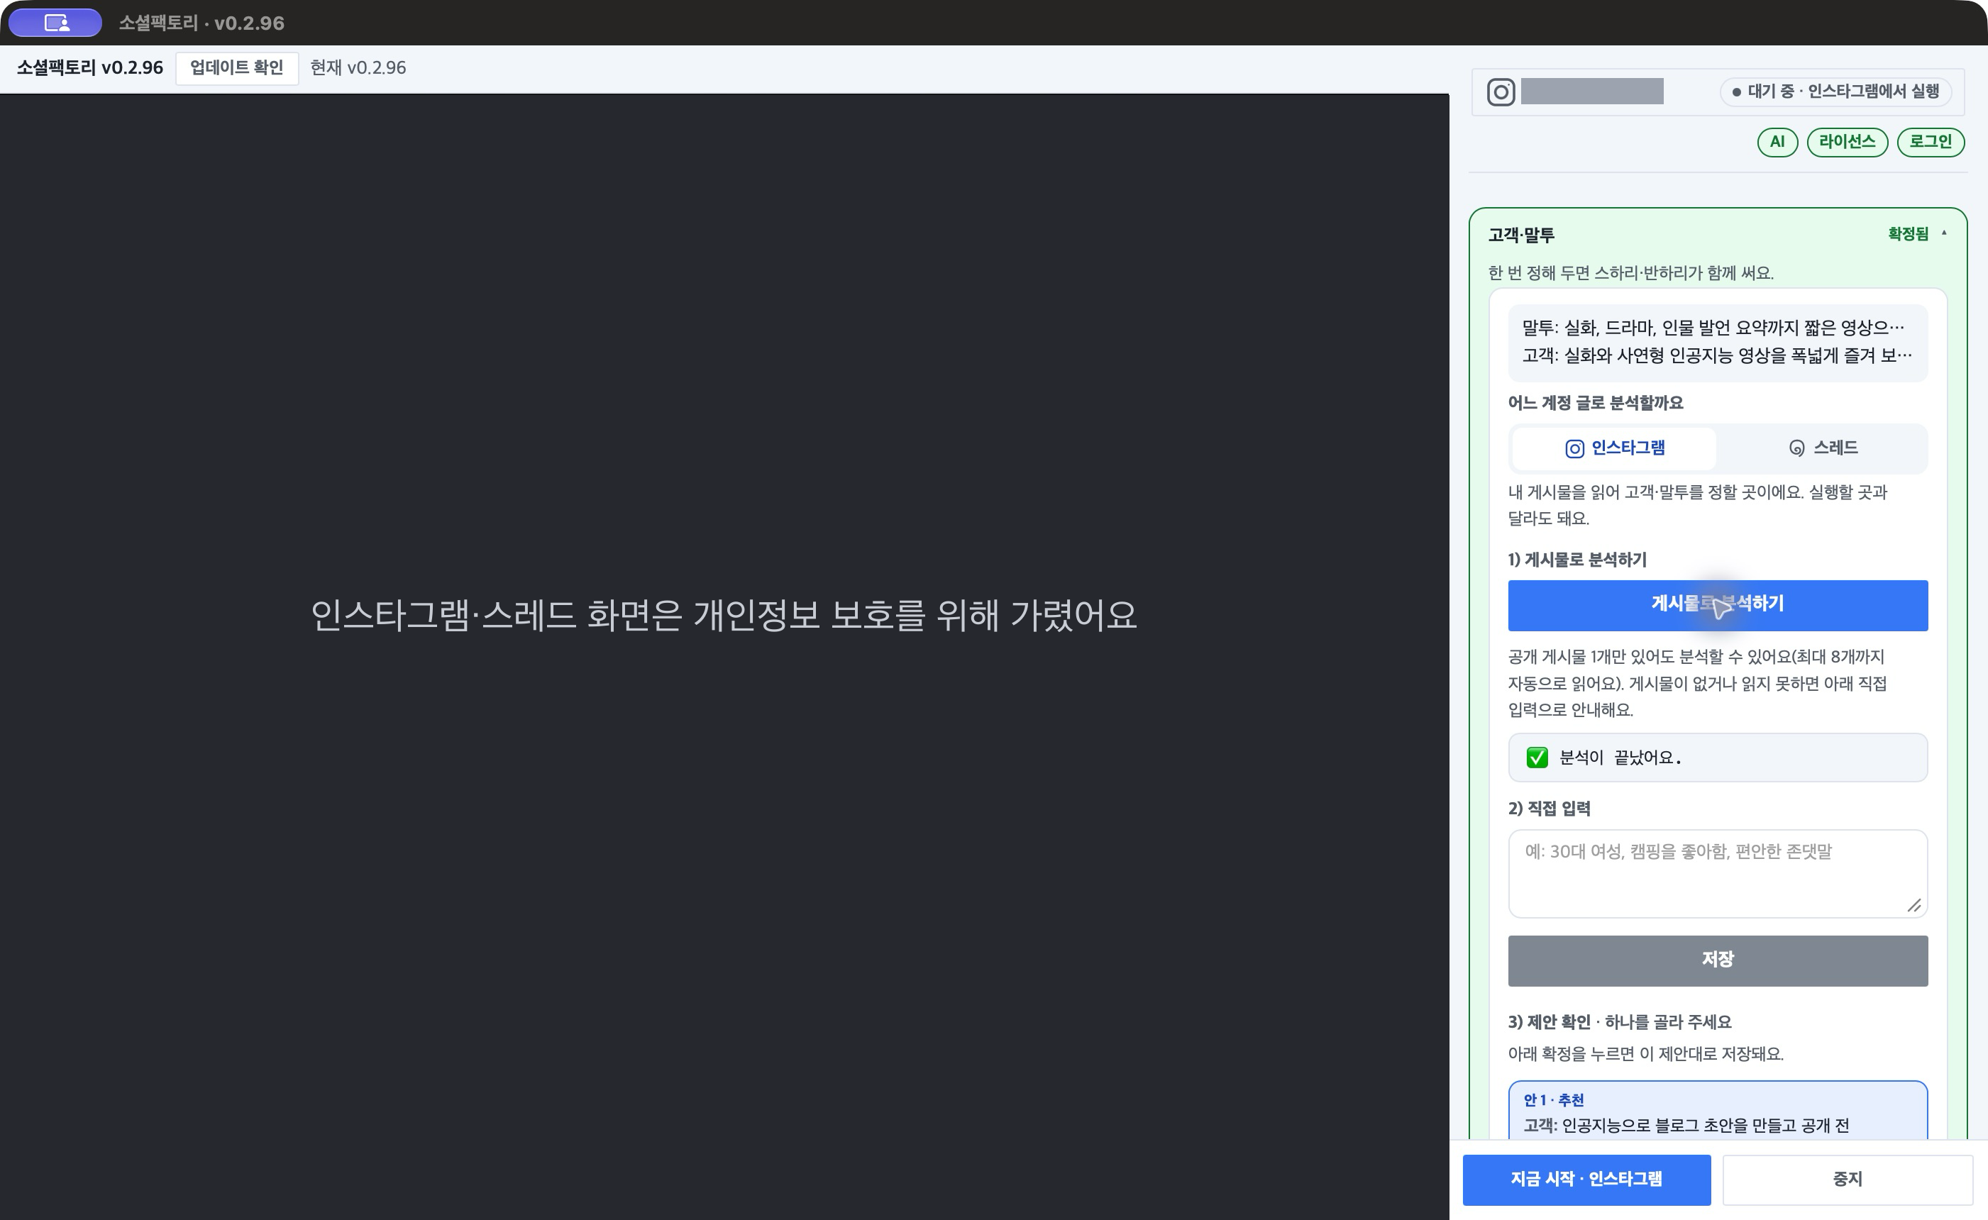Click the green checkmark icon beside 분석이 끝났어요
The width and height of the screenshot is (1988, 1220).
coord(1537,758)
